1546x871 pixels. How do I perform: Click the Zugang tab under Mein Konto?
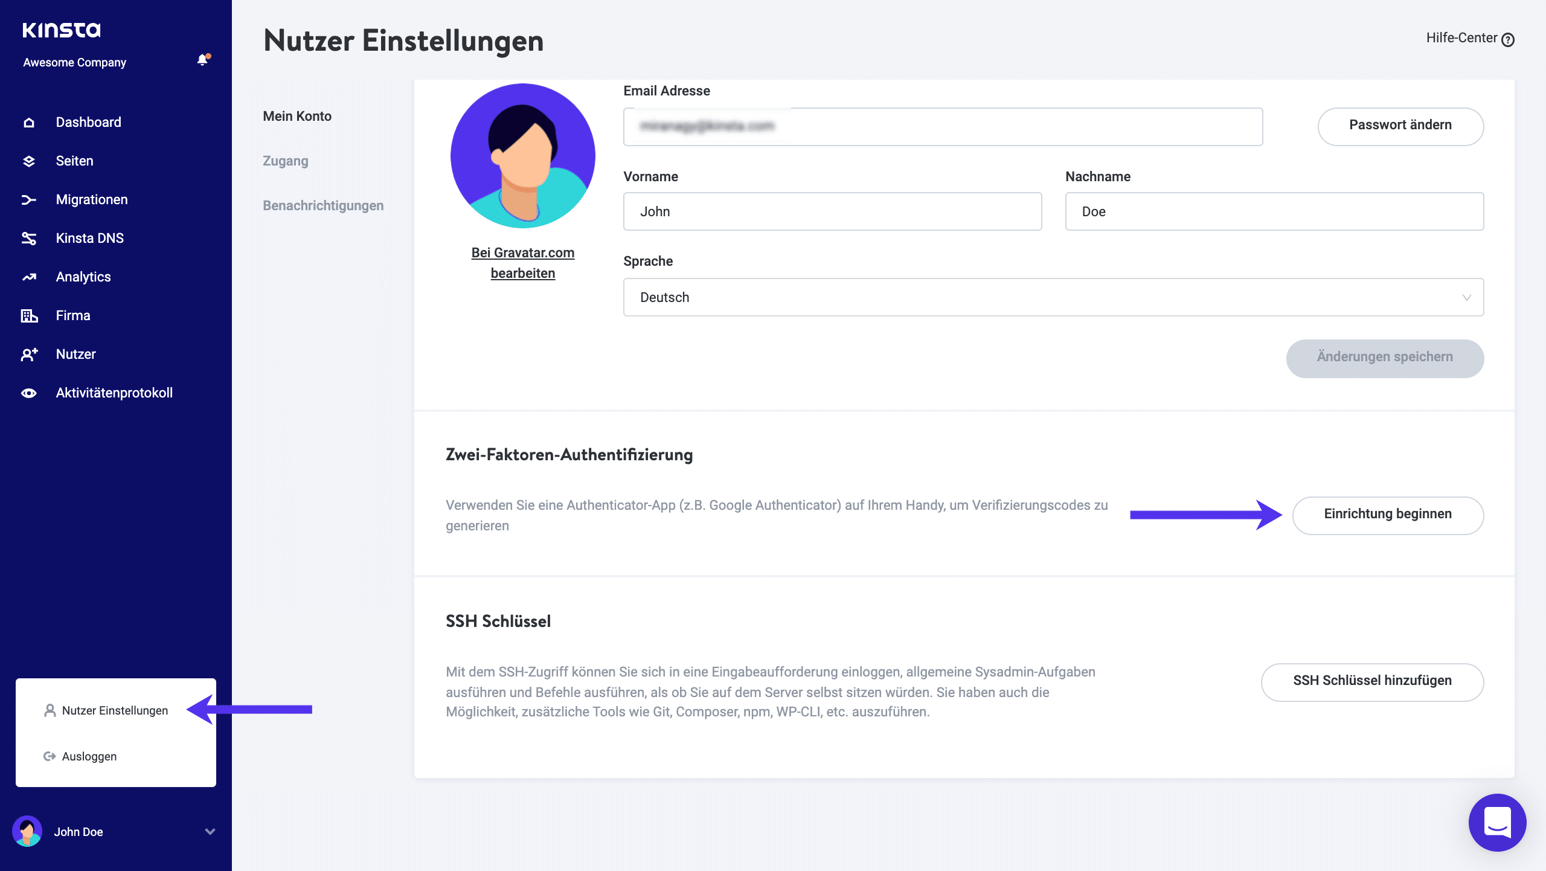coord(284,161)
